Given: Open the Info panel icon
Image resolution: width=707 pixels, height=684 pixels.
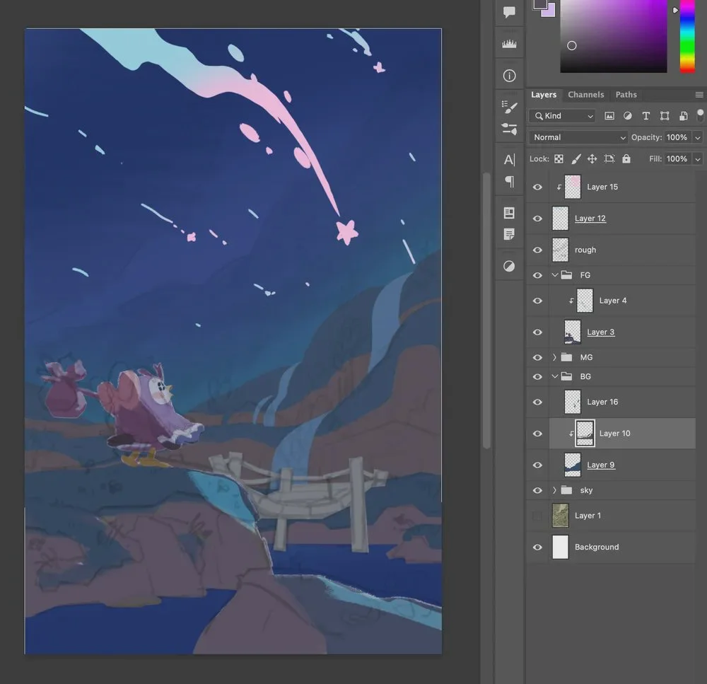Looking at the screenshot, I should (509, 76).
